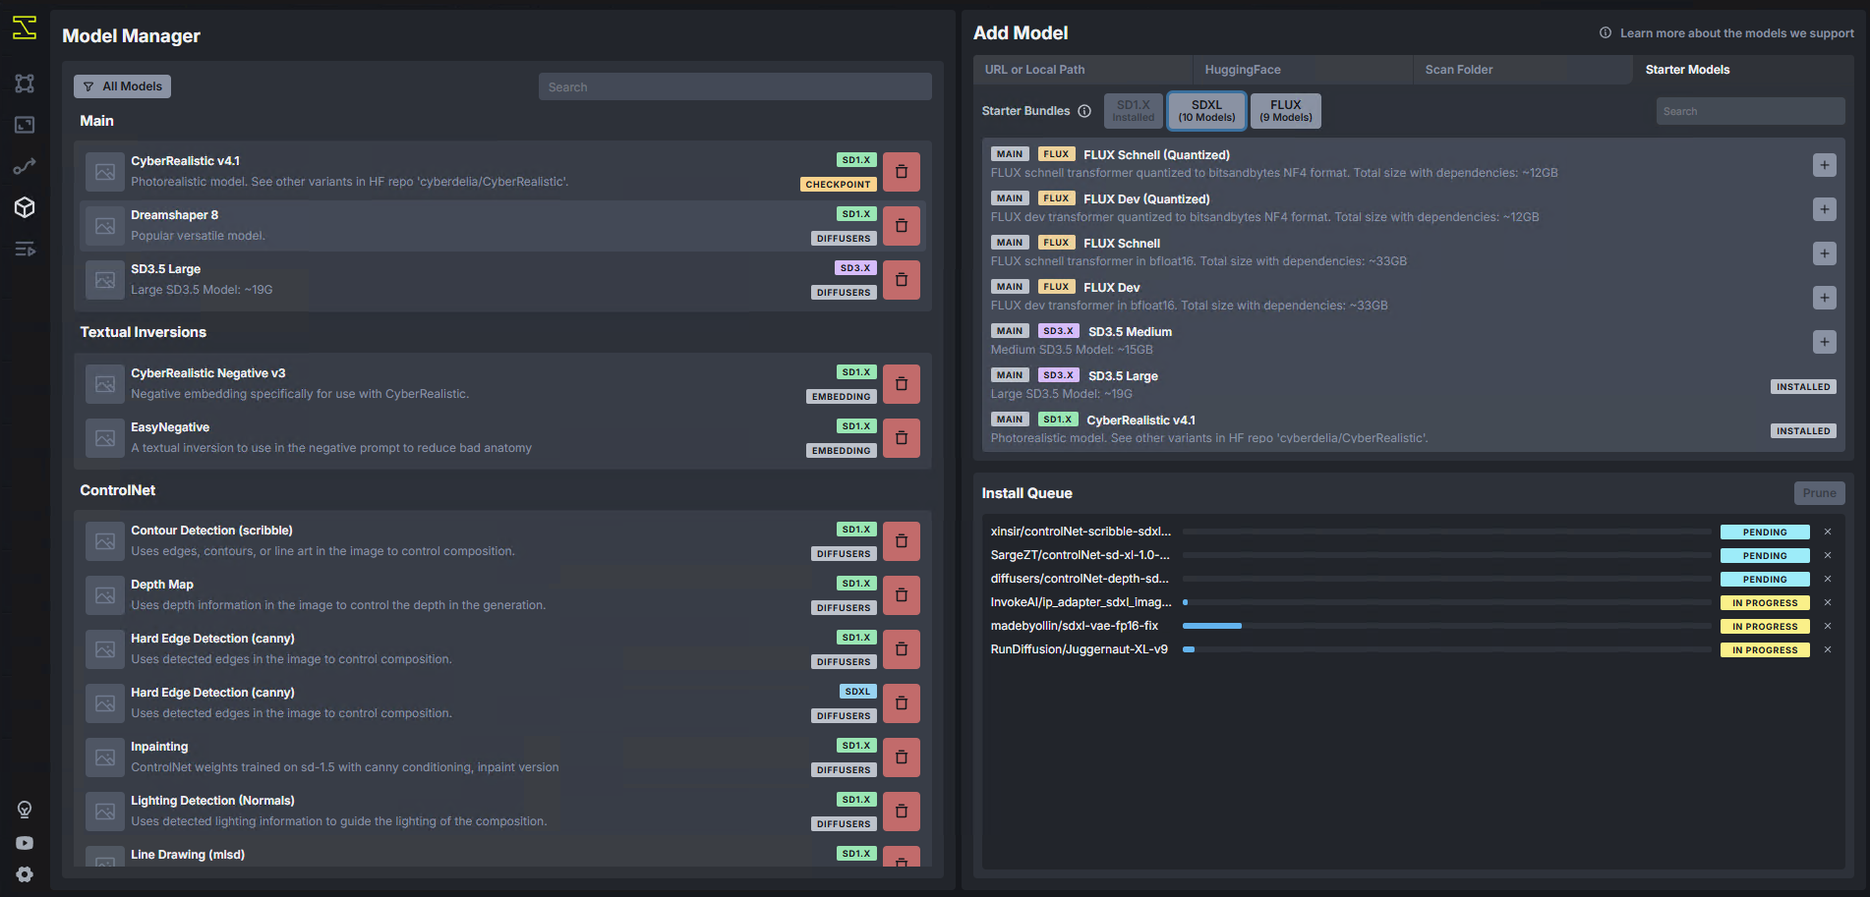The height and width of the screenshot is (897, 1870).
Task: Install the FLUX (9 Models) bundle
Action: [x=1286, y=111]
